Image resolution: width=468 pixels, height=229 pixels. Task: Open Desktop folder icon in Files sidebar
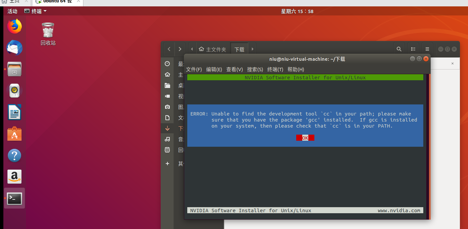click(167, 85)
